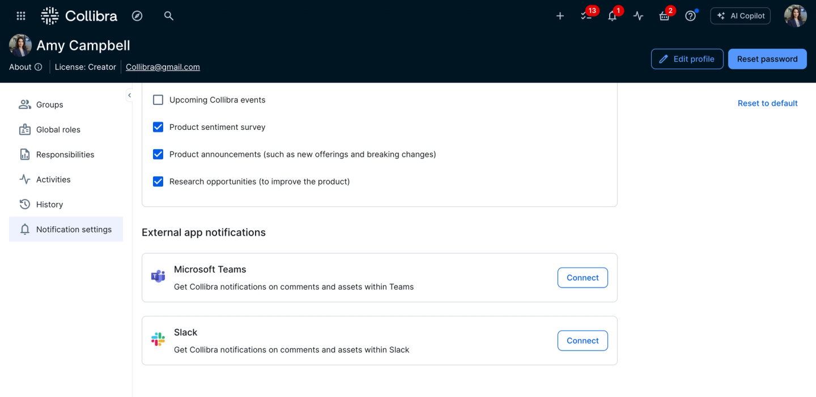Launch AI Copilot
This screenshot has height=397, width=816.
click(x=741, y=16)
